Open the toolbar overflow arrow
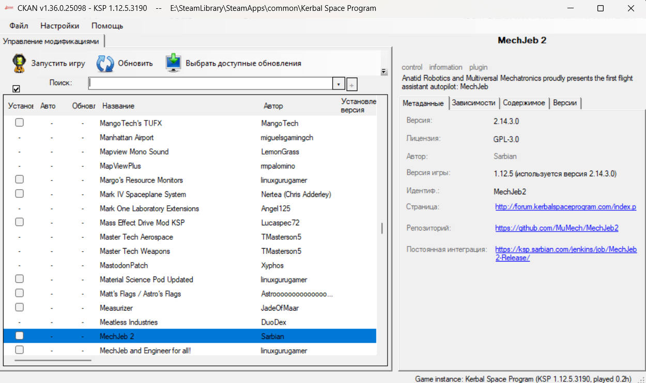 click(x=384, y=72)
